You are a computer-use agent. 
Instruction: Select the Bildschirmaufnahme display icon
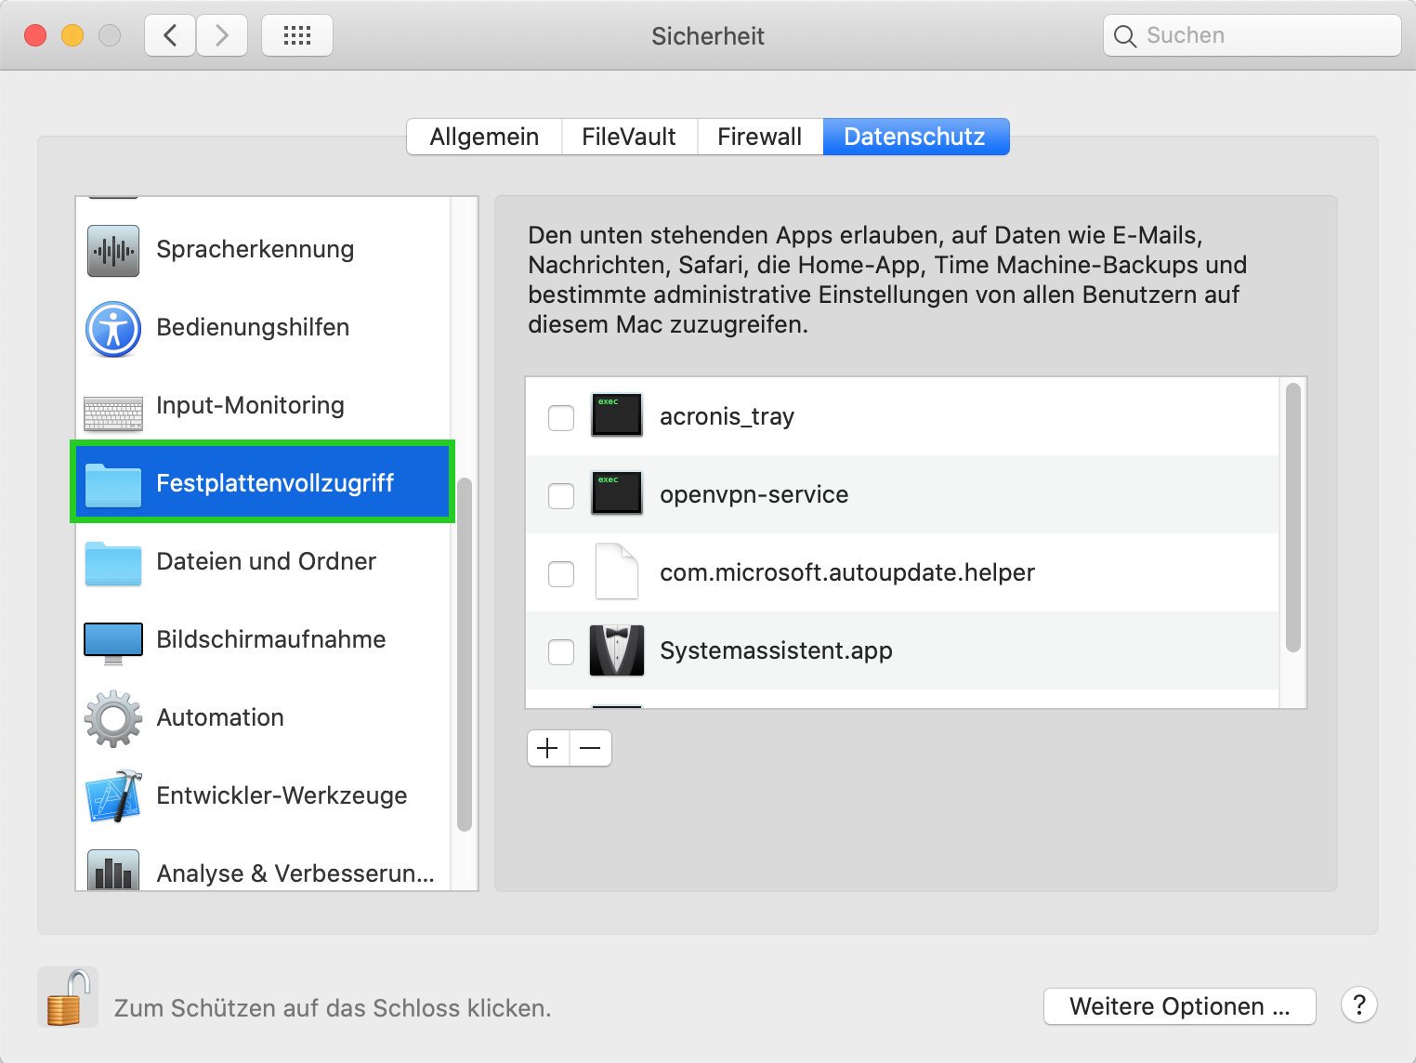click(111, 639)
